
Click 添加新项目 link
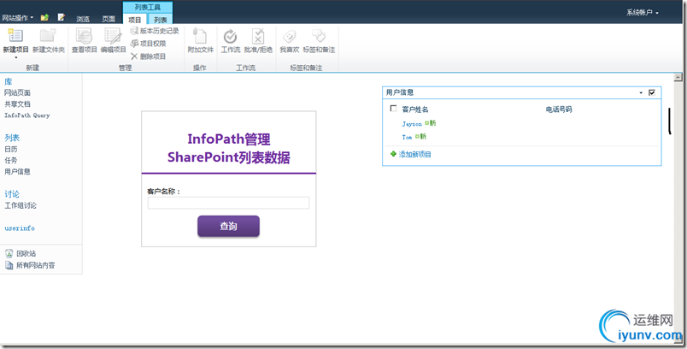coord(415,154)
